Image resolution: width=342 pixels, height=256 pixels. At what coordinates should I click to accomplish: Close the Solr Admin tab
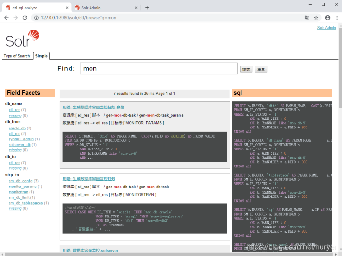click(x=136, y=8)
